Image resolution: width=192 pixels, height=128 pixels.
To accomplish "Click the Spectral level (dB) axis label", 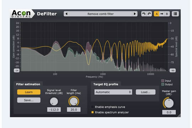I will (176, 47).
